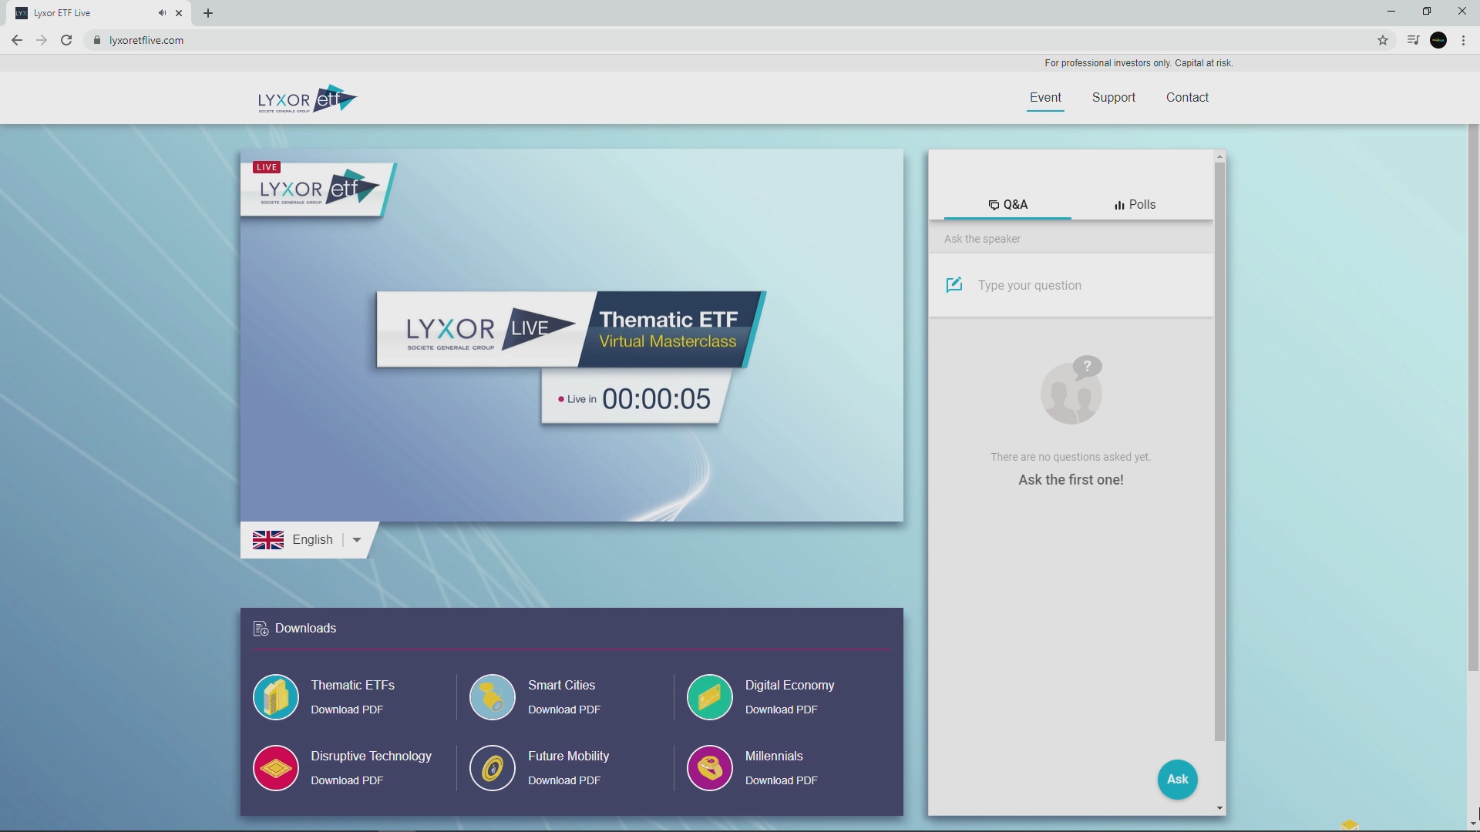1480x832 pixels.
Task: Download PDF for Disruptive Technology
Action: pos(347,780)
